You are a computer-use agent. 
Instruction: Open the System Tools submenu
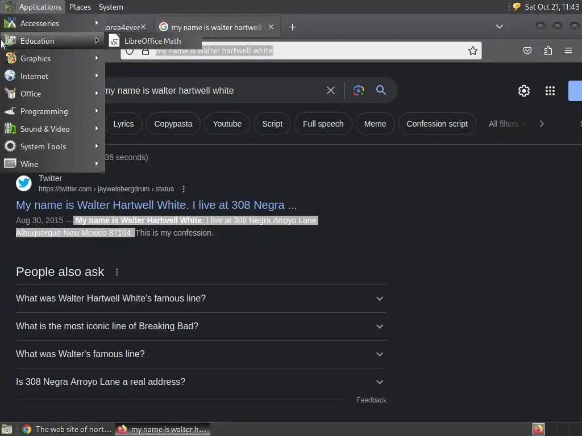pyautogui.click(x=52, y=146)
